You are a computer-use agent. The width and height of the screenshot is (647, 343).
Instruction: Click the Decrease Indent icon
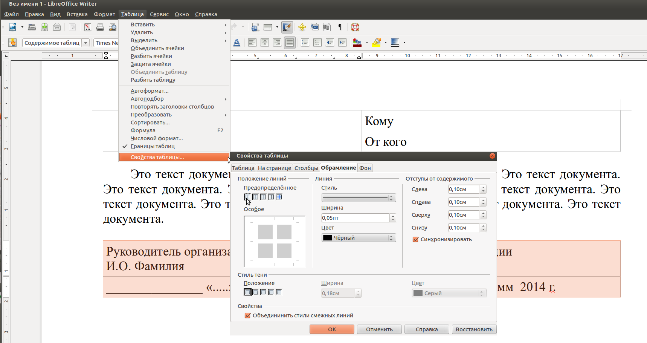(330, 43)
